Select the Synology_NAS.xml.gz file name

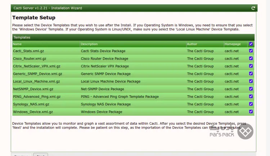31,104
